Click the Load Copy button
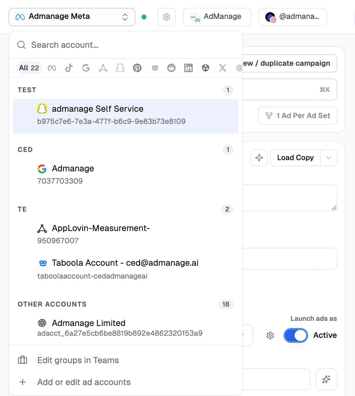This screenshot has width=355, height=396. [295, 158]
